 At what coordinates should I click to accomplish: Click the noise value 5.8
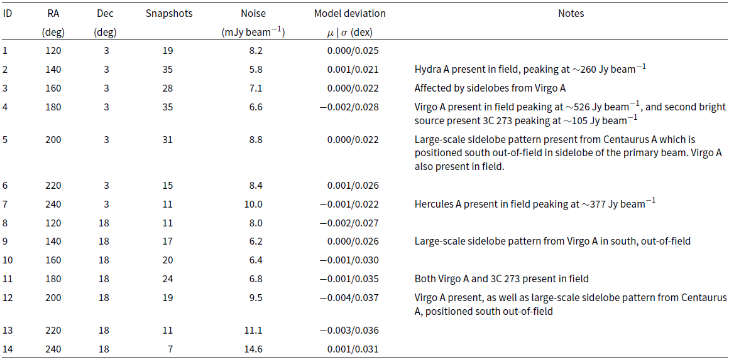[x=253, y=69]
